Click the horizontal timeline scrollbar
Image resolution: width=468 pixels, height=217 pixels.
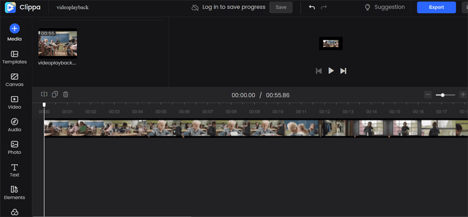(x=112, y=216)
